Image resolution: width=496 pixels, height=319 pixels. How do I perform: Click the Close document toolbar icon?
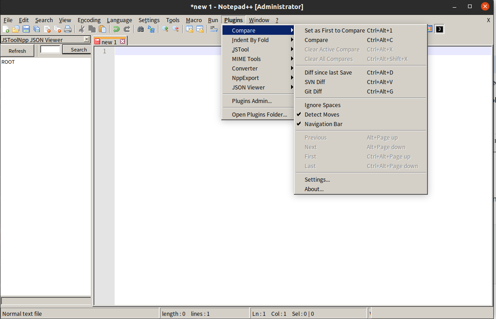[47, 29]
